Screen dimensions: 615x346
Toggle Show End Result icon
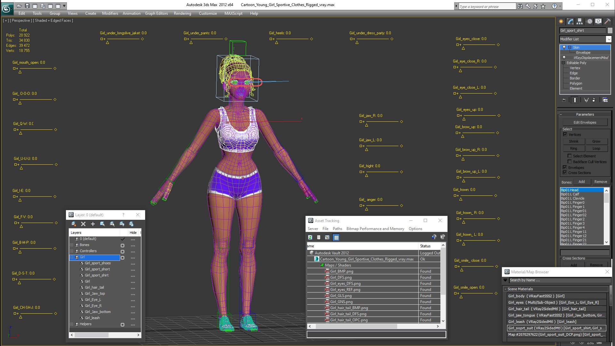pyautogui.click(x=575, y=100)
